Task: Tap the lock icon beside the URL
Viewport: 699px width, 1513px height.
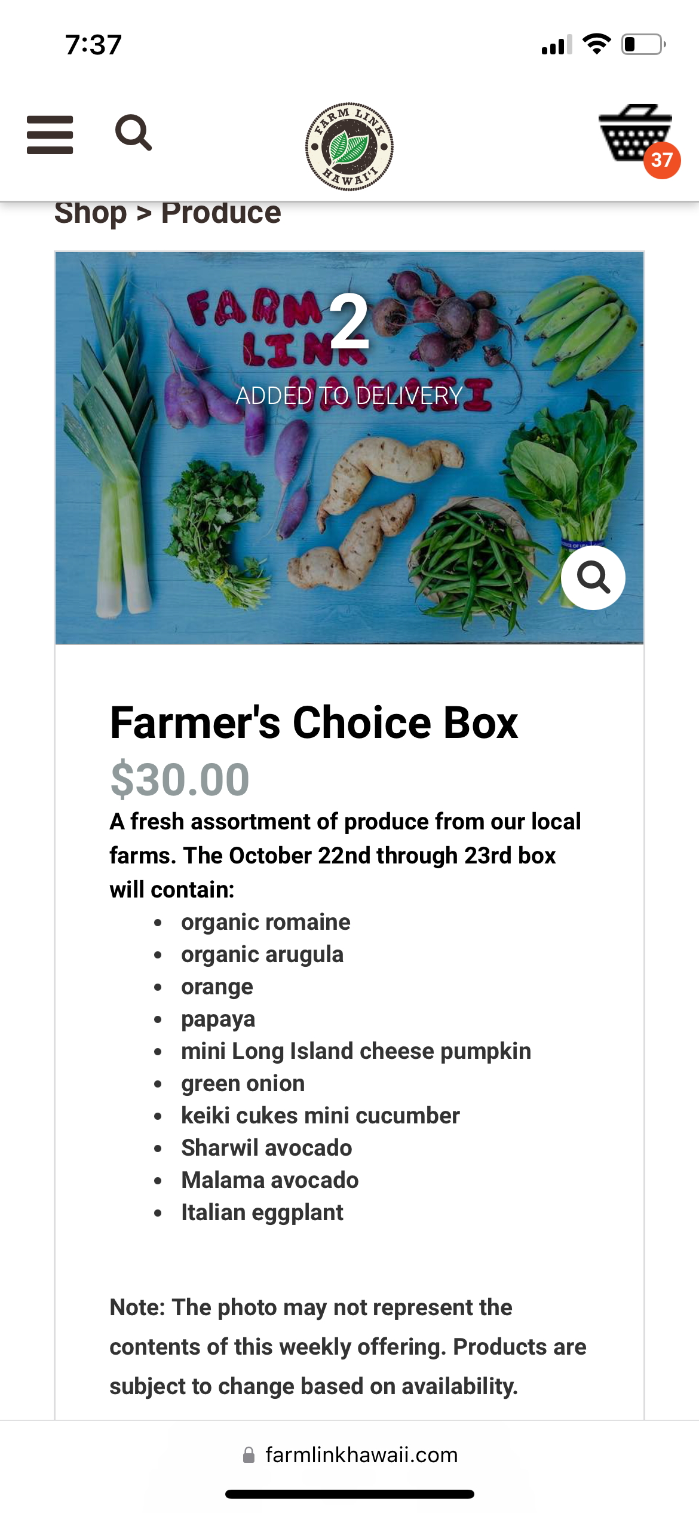Action: pos(249,1455)
